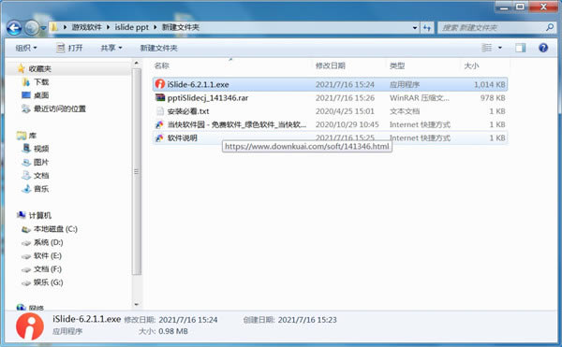This screenshot has height=347, width=562.
Task: Select the pptiSlidecj_141346.rar archive icon
Action: click(x=160, y=97)
